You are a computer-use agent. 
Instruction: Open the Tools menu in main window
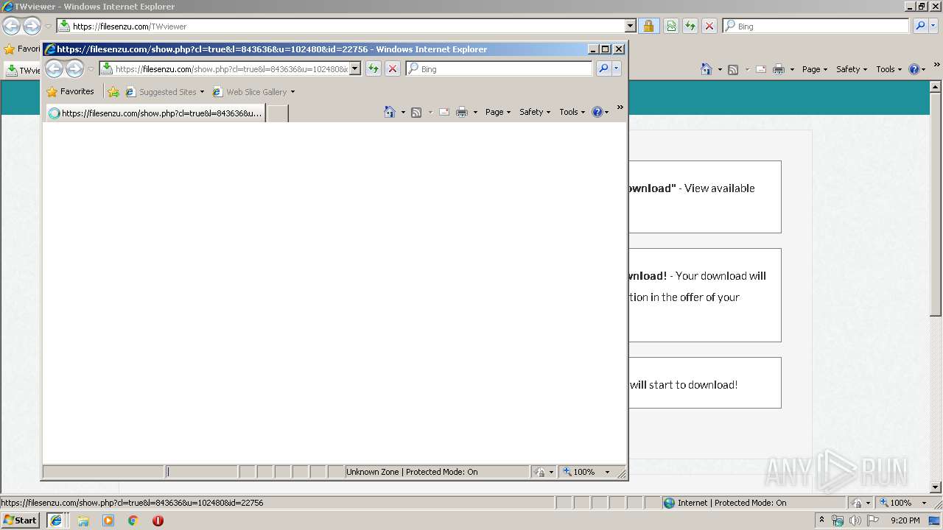click(889, 69)
